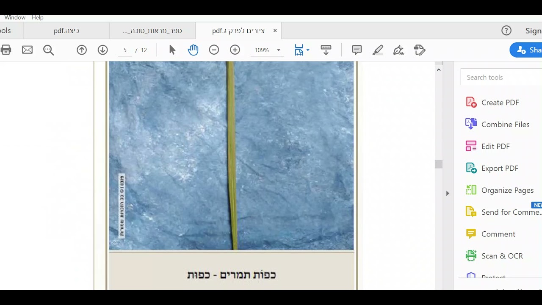
Task: Click the total pages count 12
Action: (x=144, y=50)
